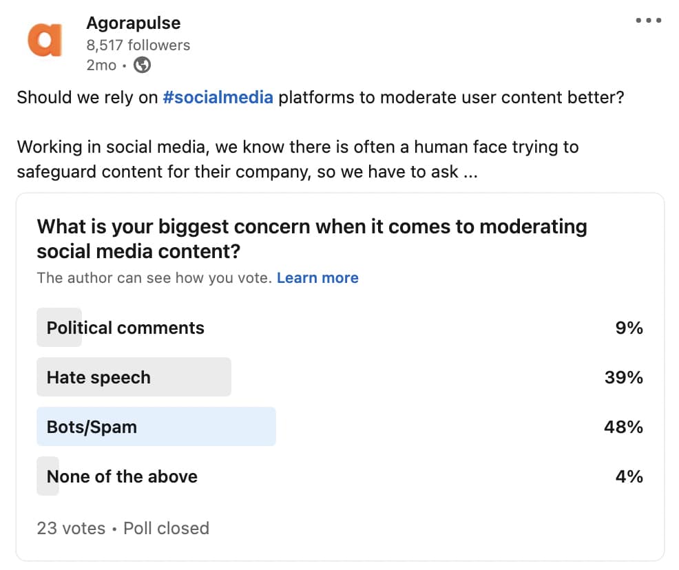This screenshot has height=570, width=679.
Task: Click the 39% Hate speech result percentage
Action: coord(624,377)
